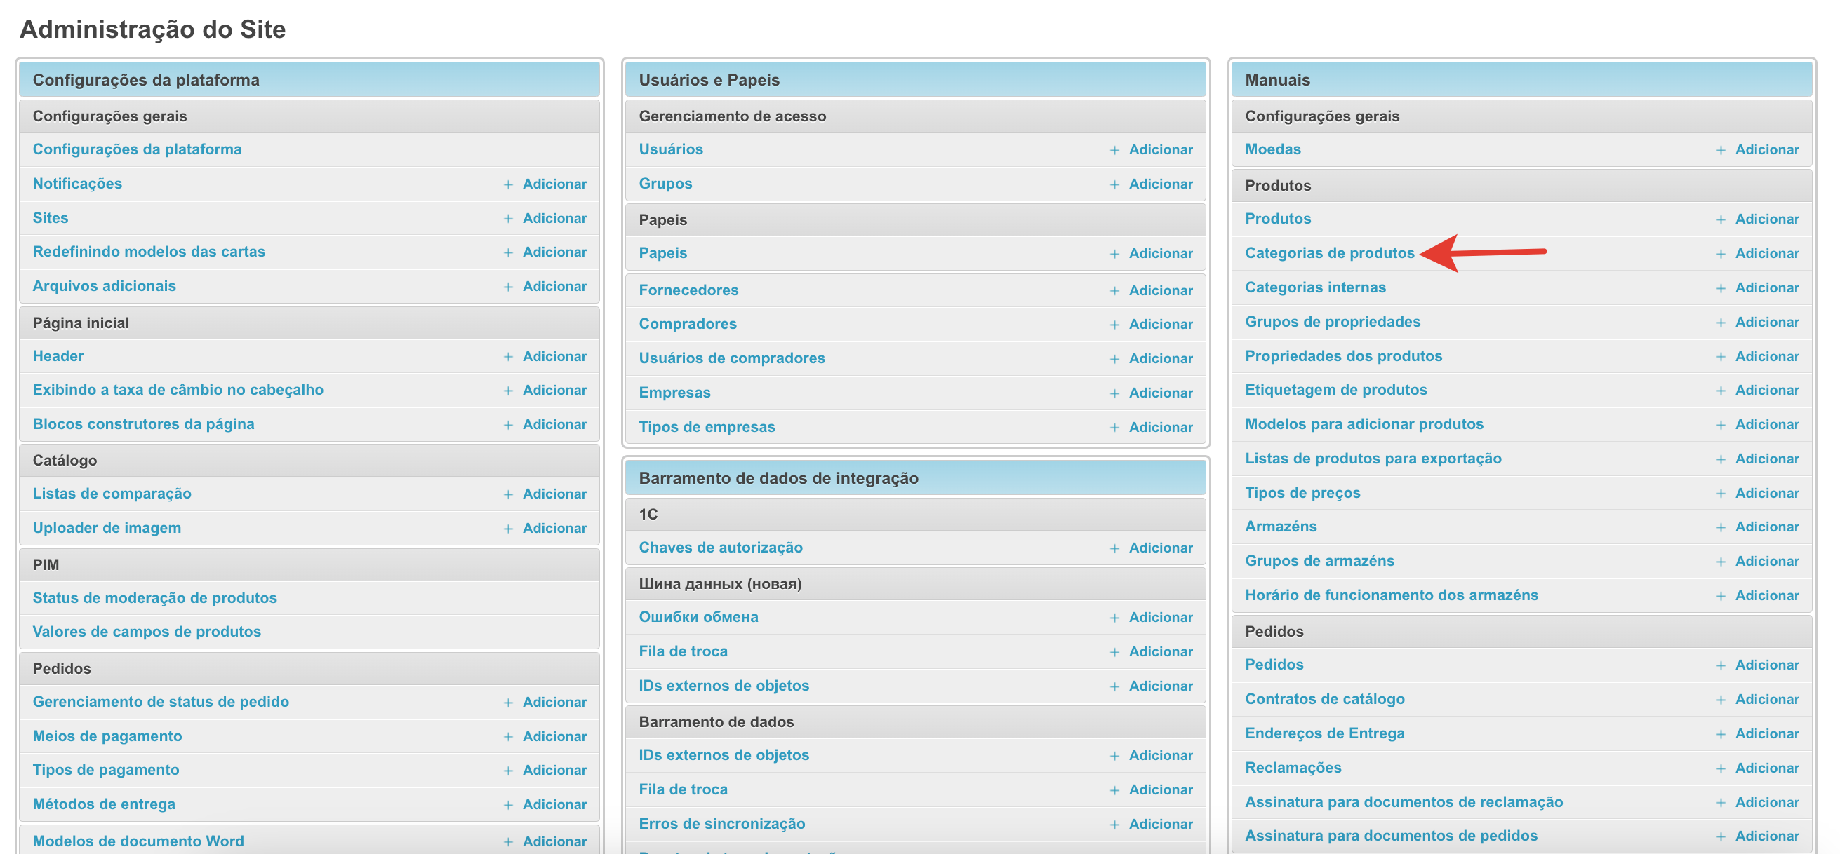Click the plus icon for Fornecedores row
The height and width of the screenshot is (854, 1840).
(1114, 291)
